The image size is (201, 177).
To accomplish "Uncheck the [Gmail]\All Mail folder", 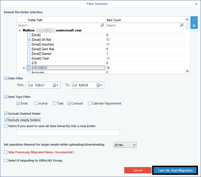I will [29, 40].
